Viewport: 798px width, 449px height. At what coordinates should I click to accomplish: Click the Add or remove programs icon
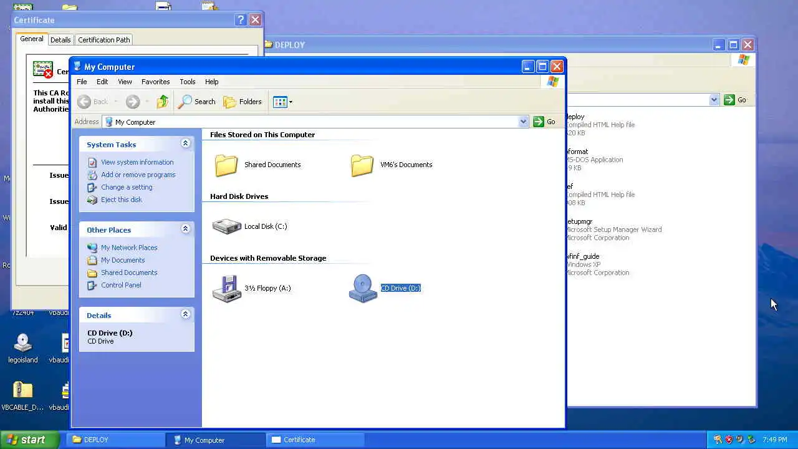(92, 175)
